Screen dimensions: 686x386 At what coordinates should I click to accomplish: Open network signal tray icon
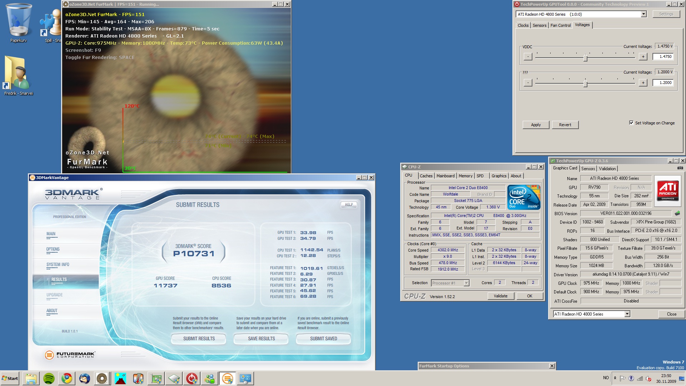[x=640, y=378]
